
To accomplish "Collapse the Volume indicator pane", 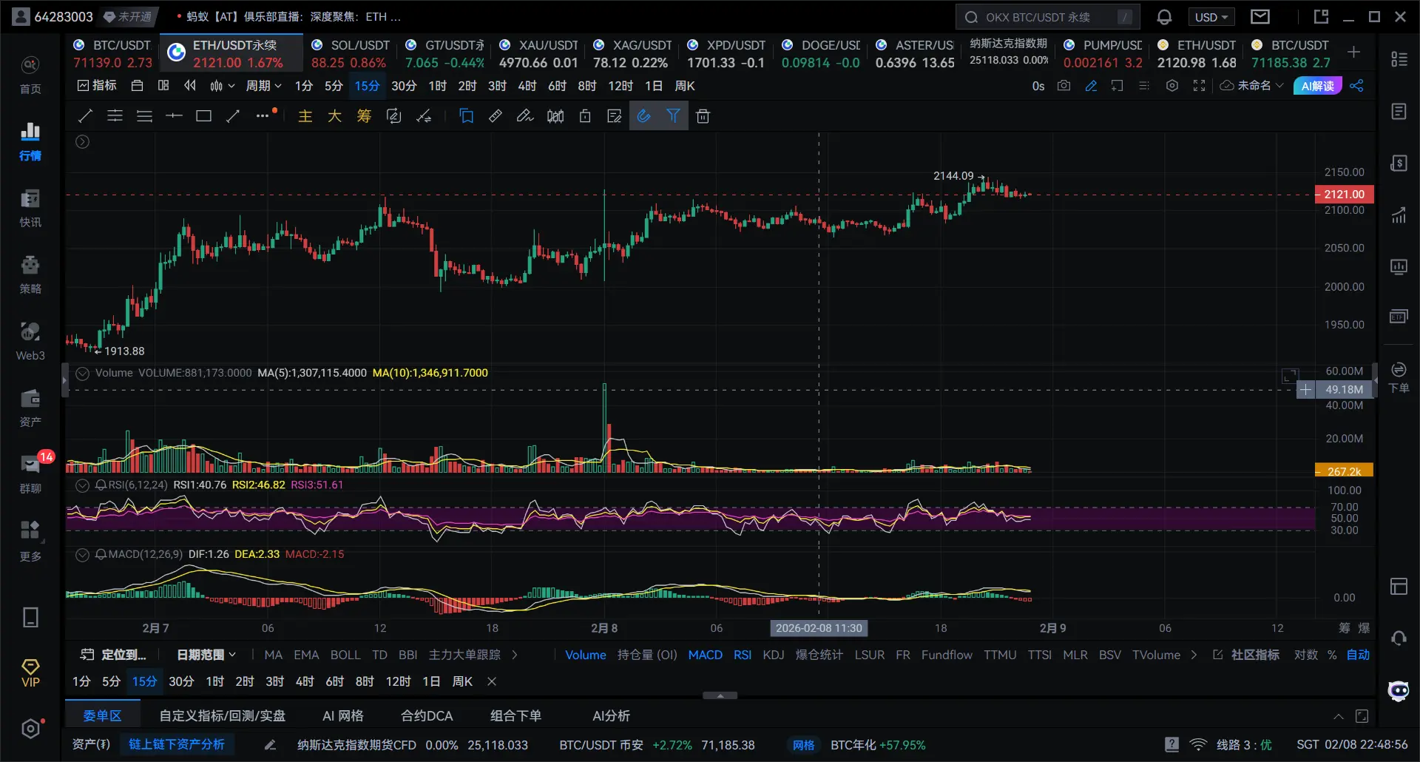I will point(83,373).
